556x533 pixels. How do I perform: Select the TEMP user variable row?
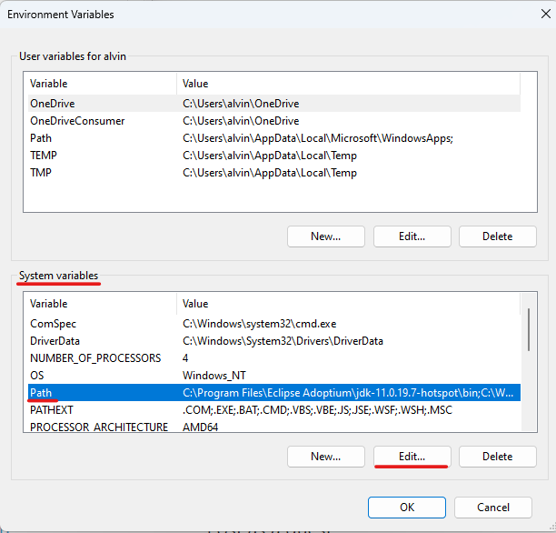click(x=44, y=156)
